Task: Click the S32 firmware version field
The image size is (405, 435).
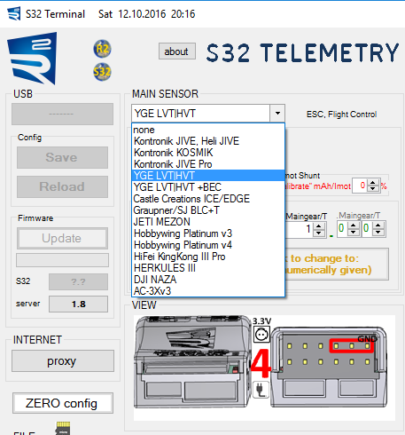Action: (78, 281)
